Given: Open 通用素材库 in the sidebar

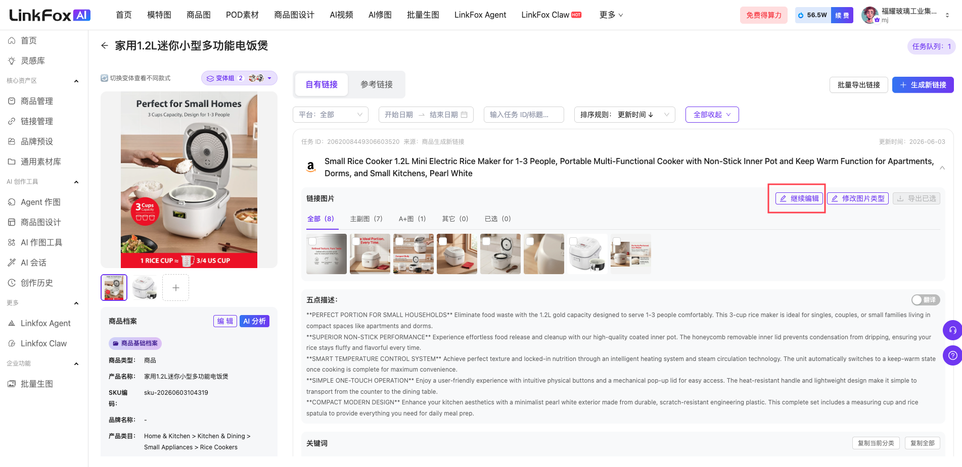Looking at the screenshot, I should [x=41, y=162].
